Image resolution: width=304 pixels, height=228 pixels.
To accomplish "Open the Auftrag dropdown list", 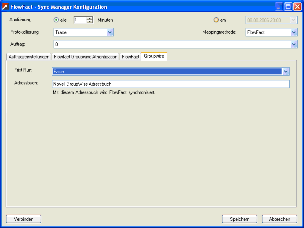I will pyautogui.click(x=294, y=44).
